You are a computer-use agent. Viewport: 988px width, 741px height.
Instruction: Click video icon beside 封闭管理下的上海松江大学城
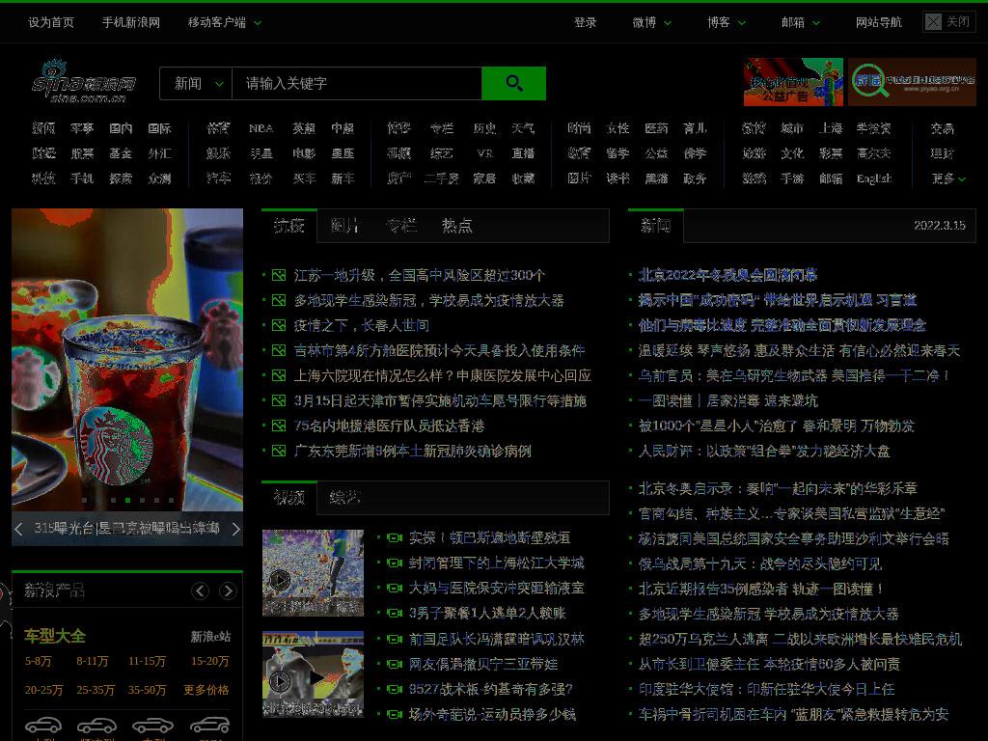(x=395, y=563)
